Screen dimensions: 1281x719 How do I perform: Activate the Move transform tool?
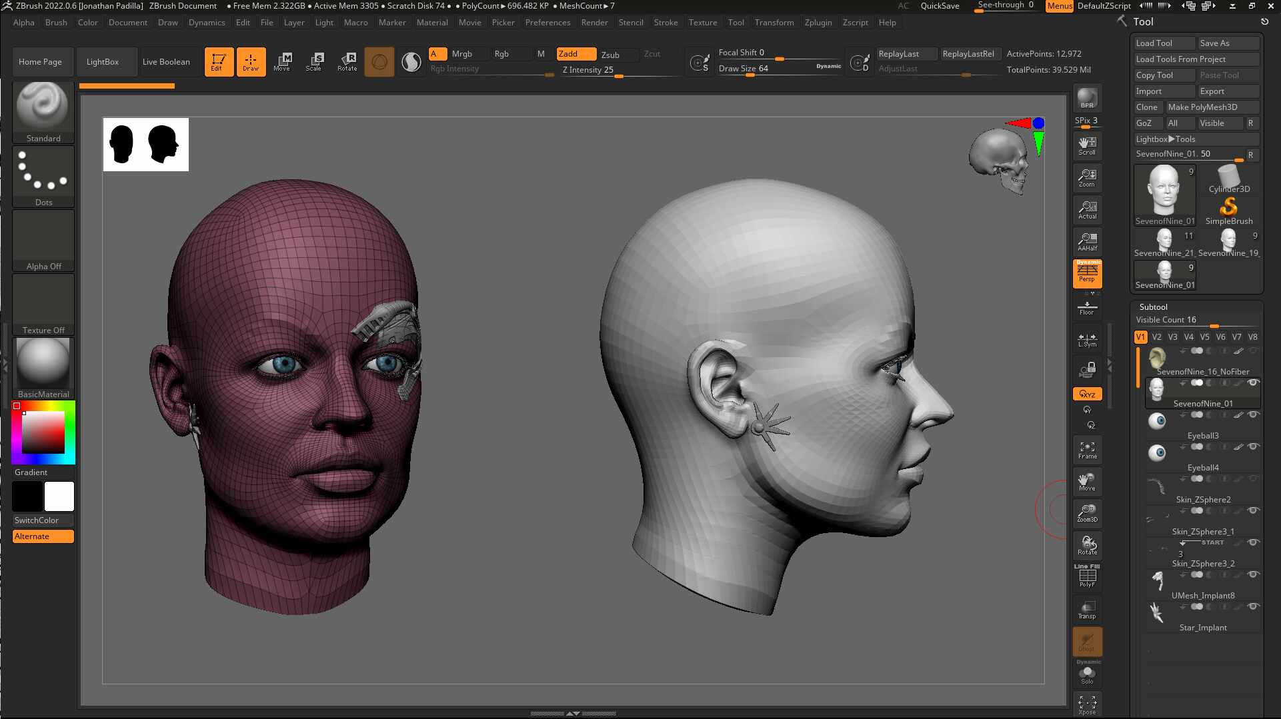282,61
